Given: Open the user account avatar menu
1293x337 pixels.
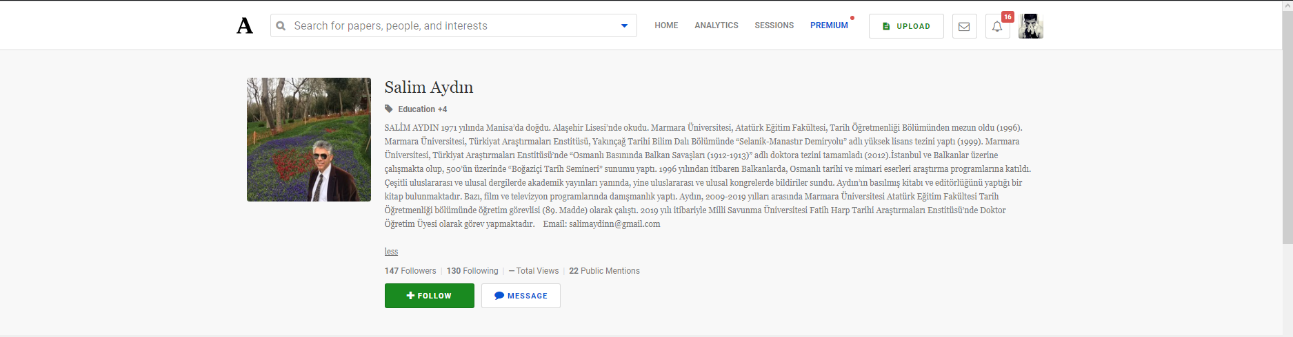Looking at the screenshot, I should click(x=1031, y=26).
